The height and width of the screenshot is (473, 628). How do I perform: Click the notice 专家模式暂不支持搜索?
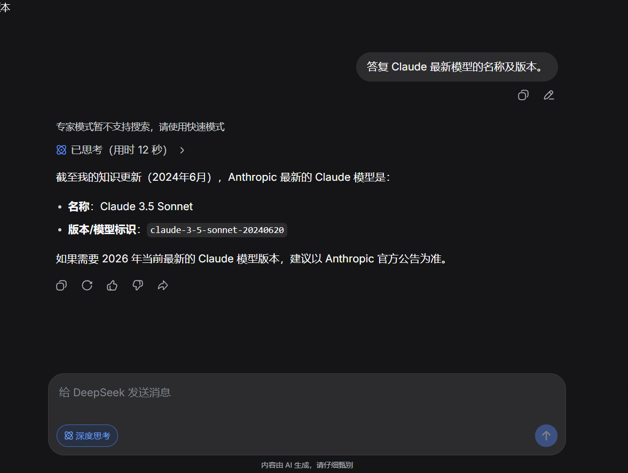point(140,127)
